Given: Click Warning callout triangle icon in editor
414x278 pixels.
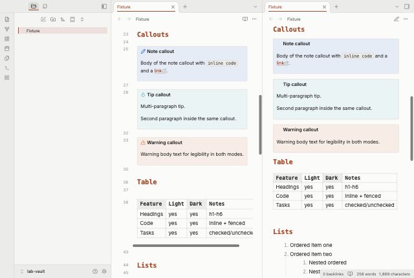Looking at the screenshot, I should [x=143, y=143].
